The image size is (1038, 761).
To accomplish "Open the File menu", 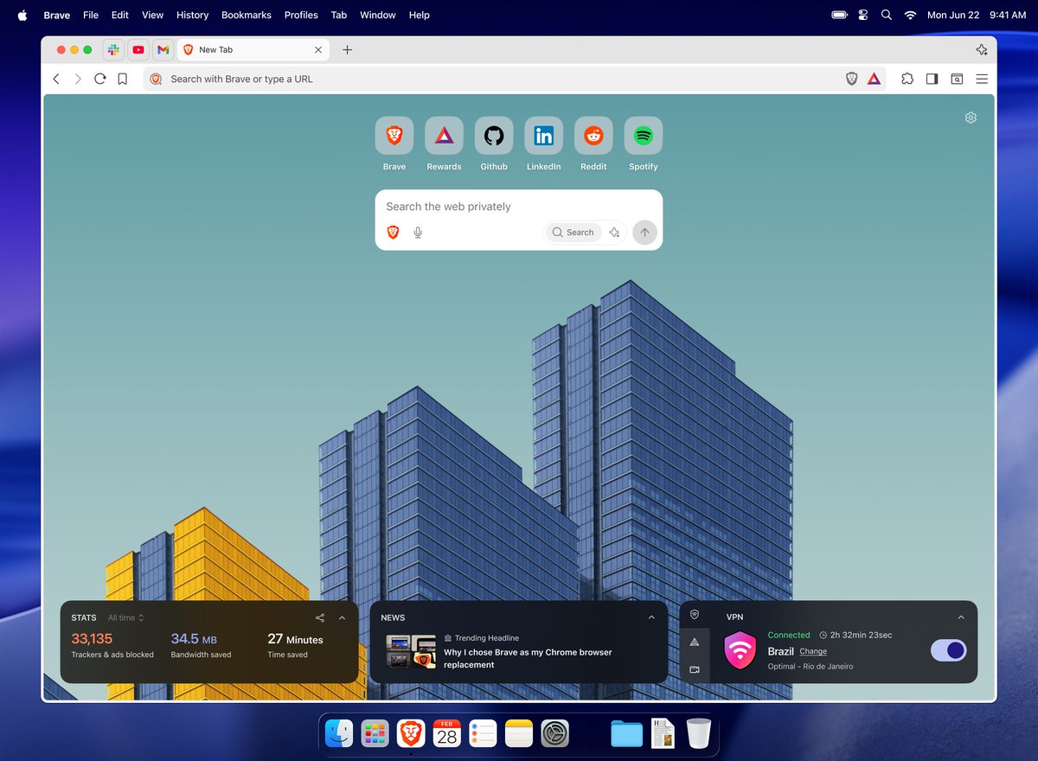I will tap(91, 15).
